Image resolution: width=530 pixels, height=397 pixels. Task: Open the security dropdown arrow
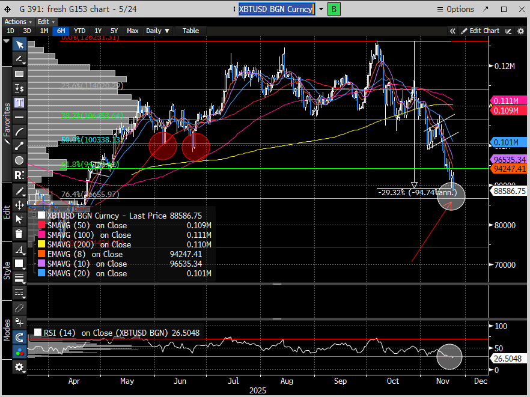321,9
